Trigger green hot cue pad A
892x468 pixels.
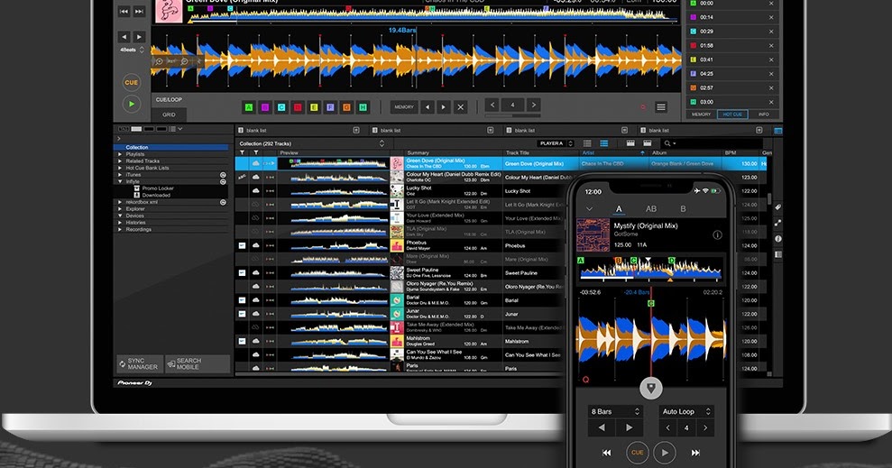coord(249,107)
